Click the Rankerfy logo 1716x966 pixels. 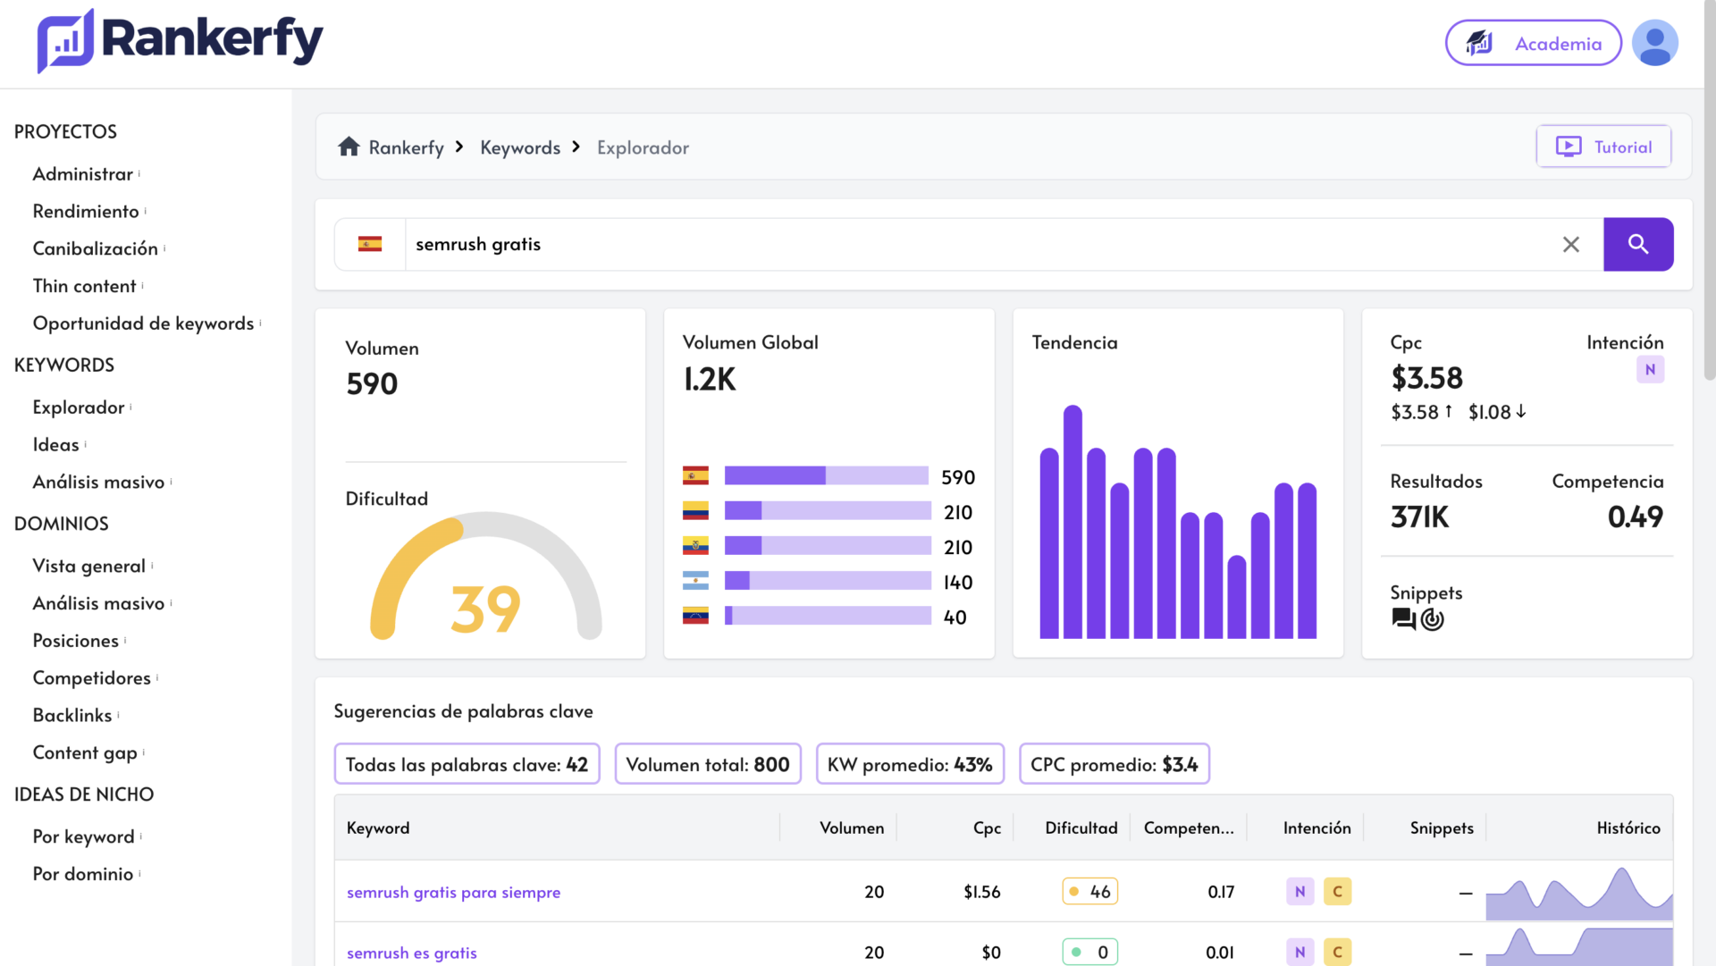[180, 40]
